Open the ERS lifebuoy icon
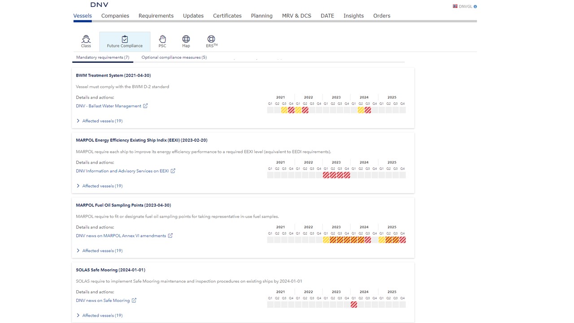Image resolution: width=574 pixels, height=323 pixels. click(212, 41)
